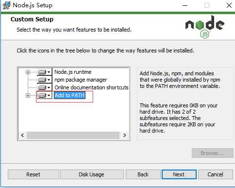Click the tree's left scroll arrow
Screen dimensions: 235x188
[22, 135]
